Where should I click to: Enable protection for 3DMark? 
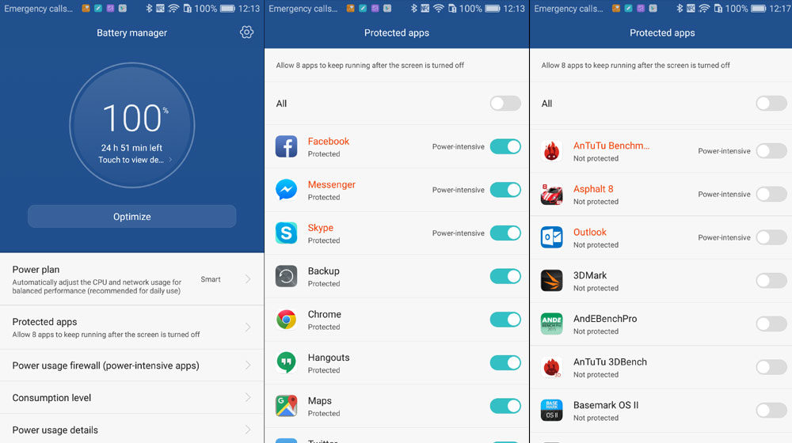point(771,281)
